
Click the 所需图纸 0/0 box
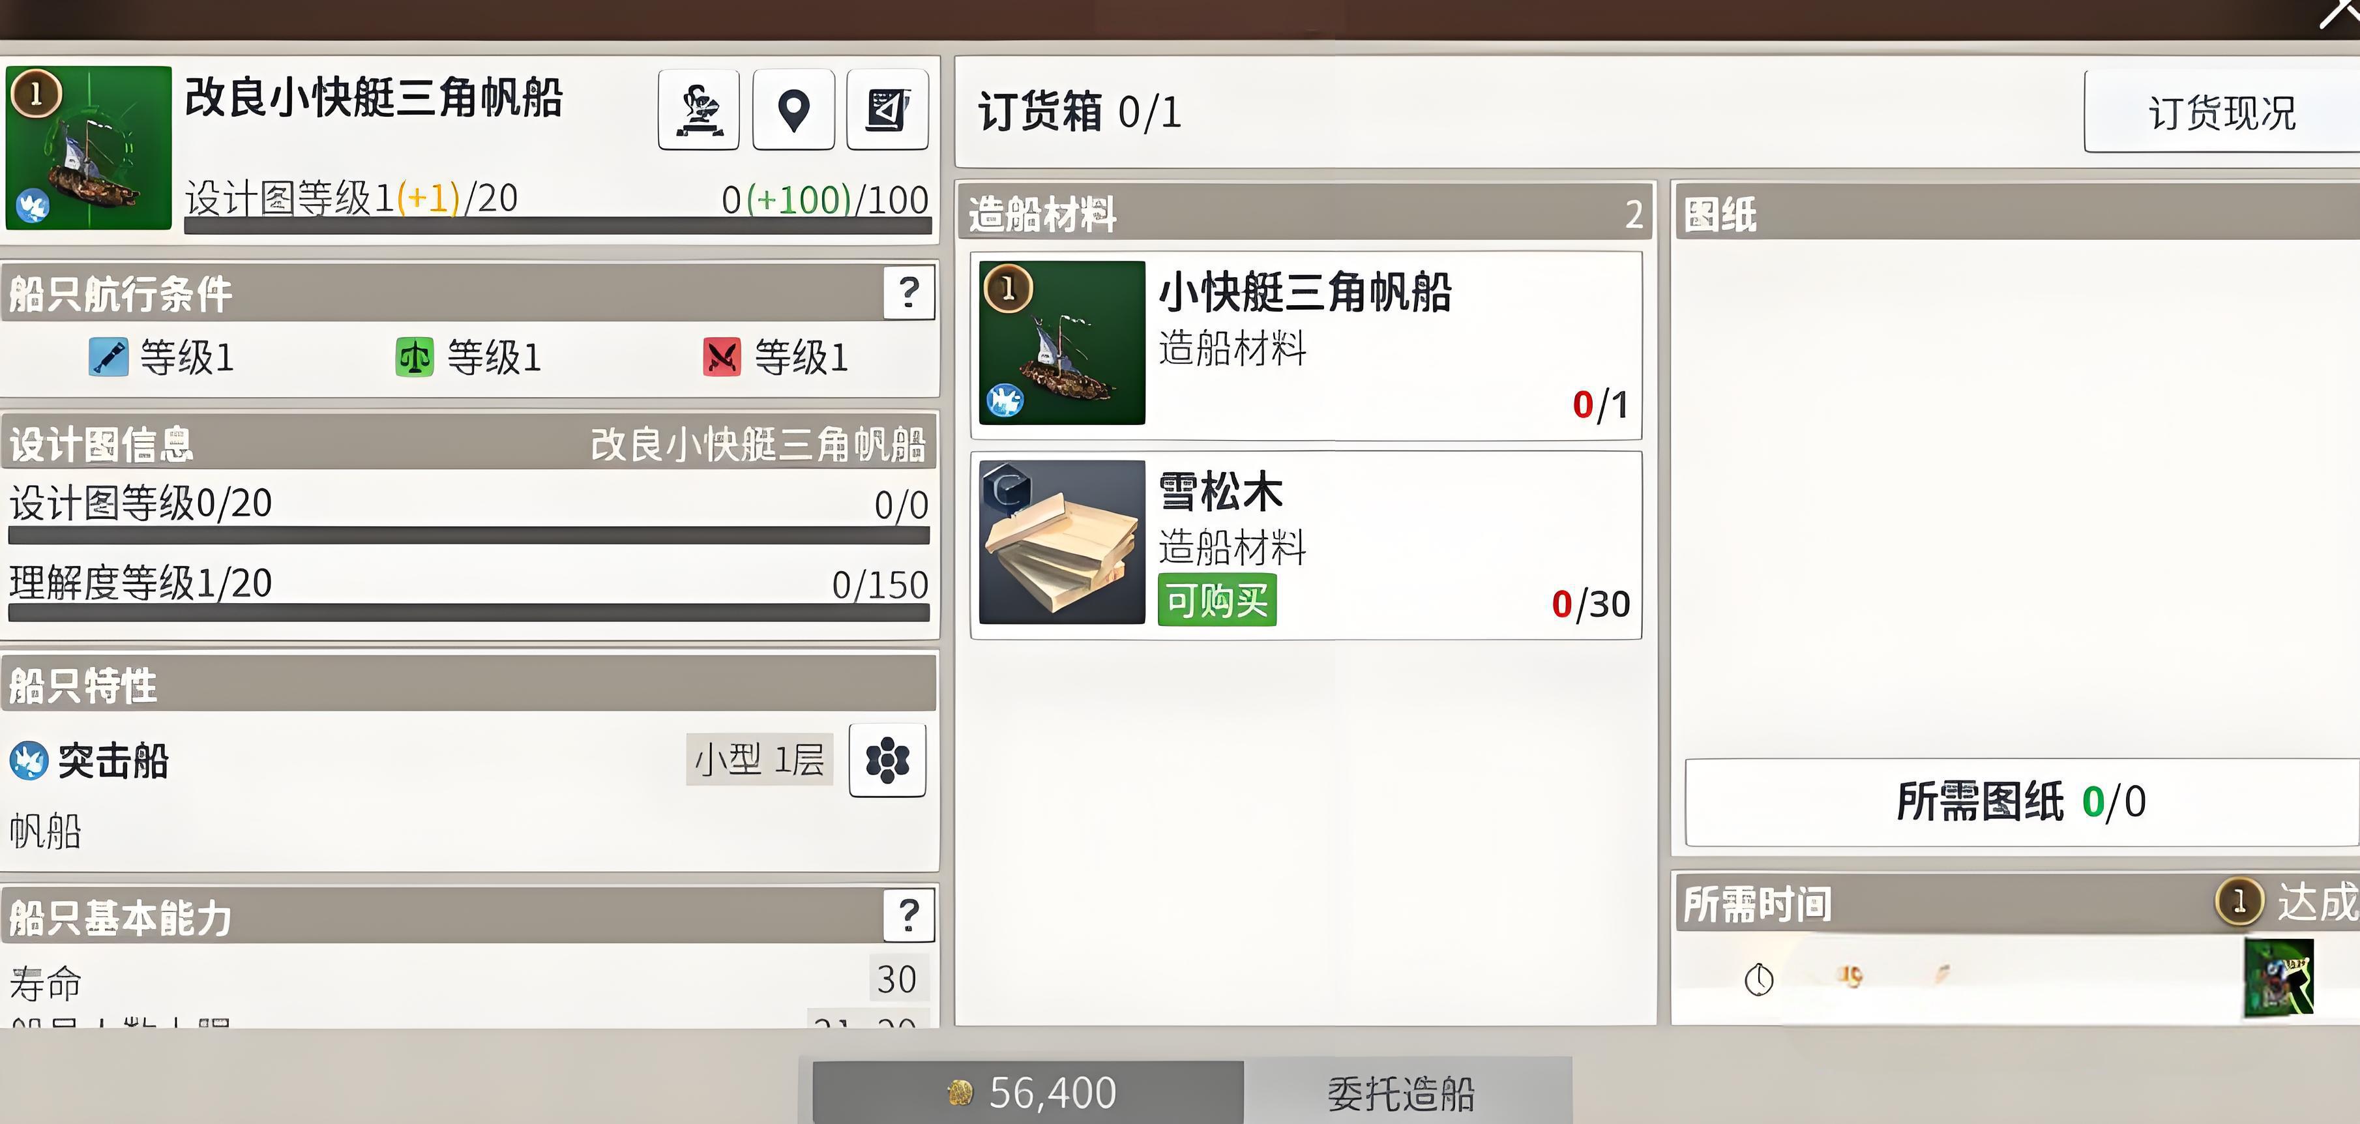2021,801
